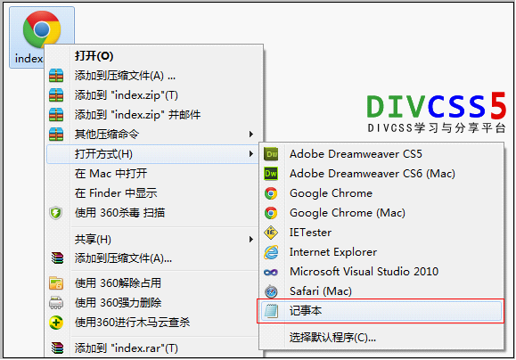Image resolution: width=516 pixels, height=360 pixels.
Task: Open with Google Chrome (Mac)
Action: tap(381, 213)
